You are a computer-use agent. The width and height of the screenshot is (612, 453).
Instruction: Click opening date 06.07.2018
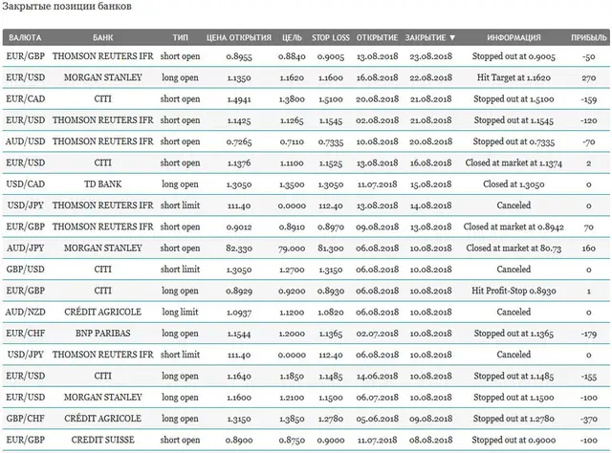(377, 398)
